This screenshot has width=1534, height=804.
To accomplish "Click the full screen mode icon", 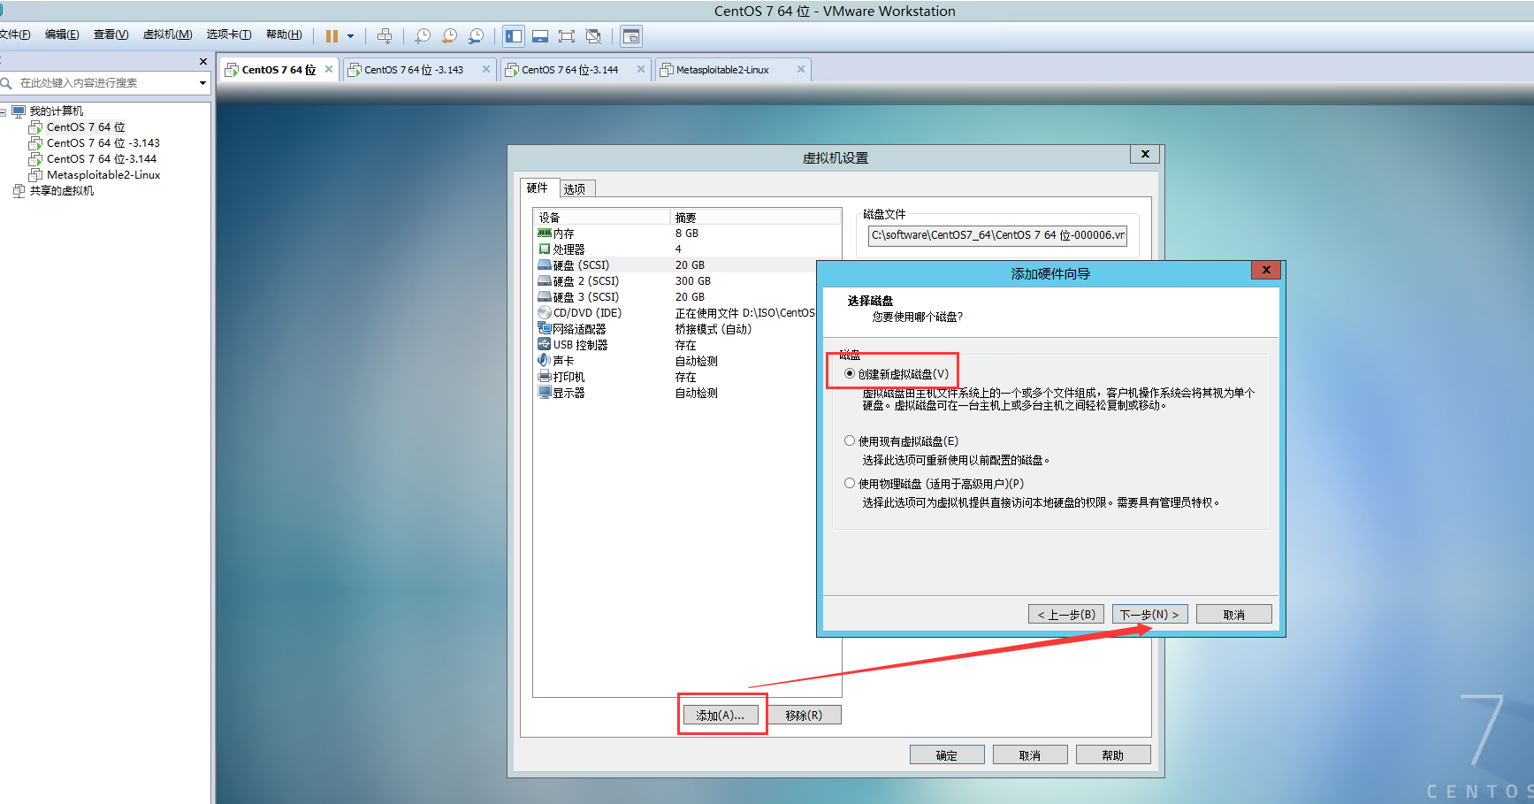I will click(567, 36).
